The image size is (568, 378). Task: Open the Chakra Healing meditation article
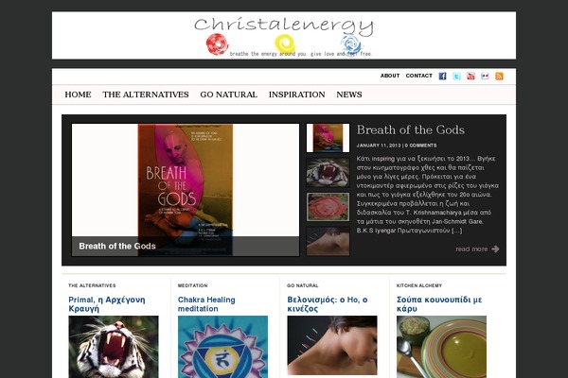point(206,304)
